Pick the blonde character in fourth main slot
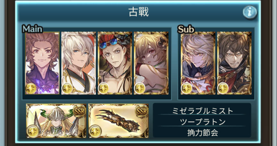The image size is (277, 146). tap(151, 63)
